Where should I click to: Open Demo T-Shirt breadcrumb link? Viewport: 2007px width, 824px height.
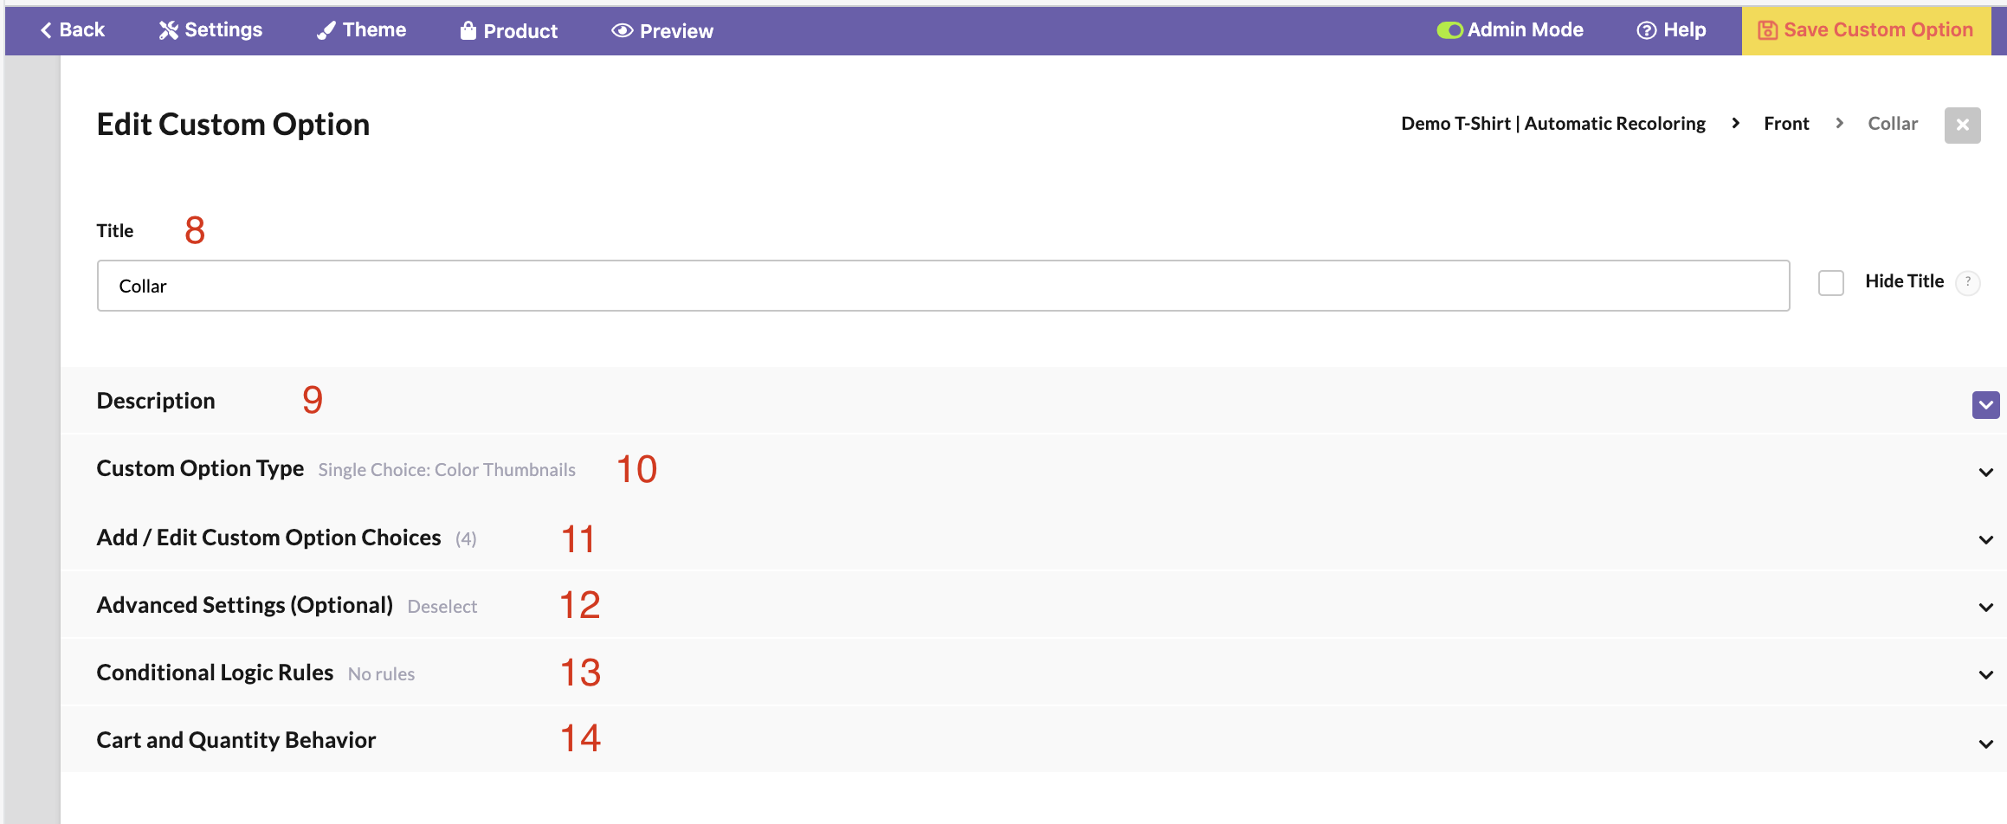(1553, 124)
